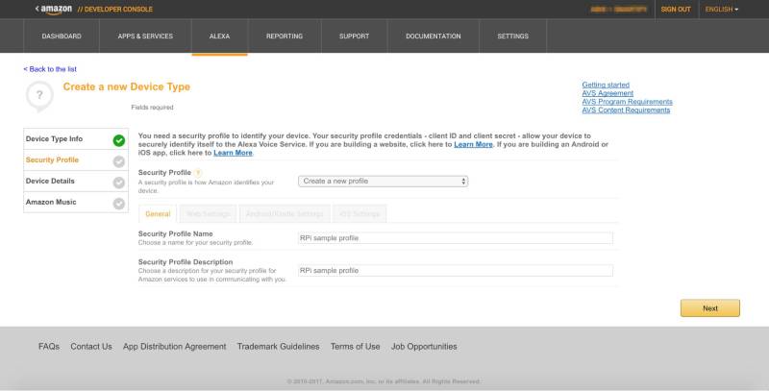769x391 pixels.
Task: Select Device Type Info step
Action: click(76, 139)
